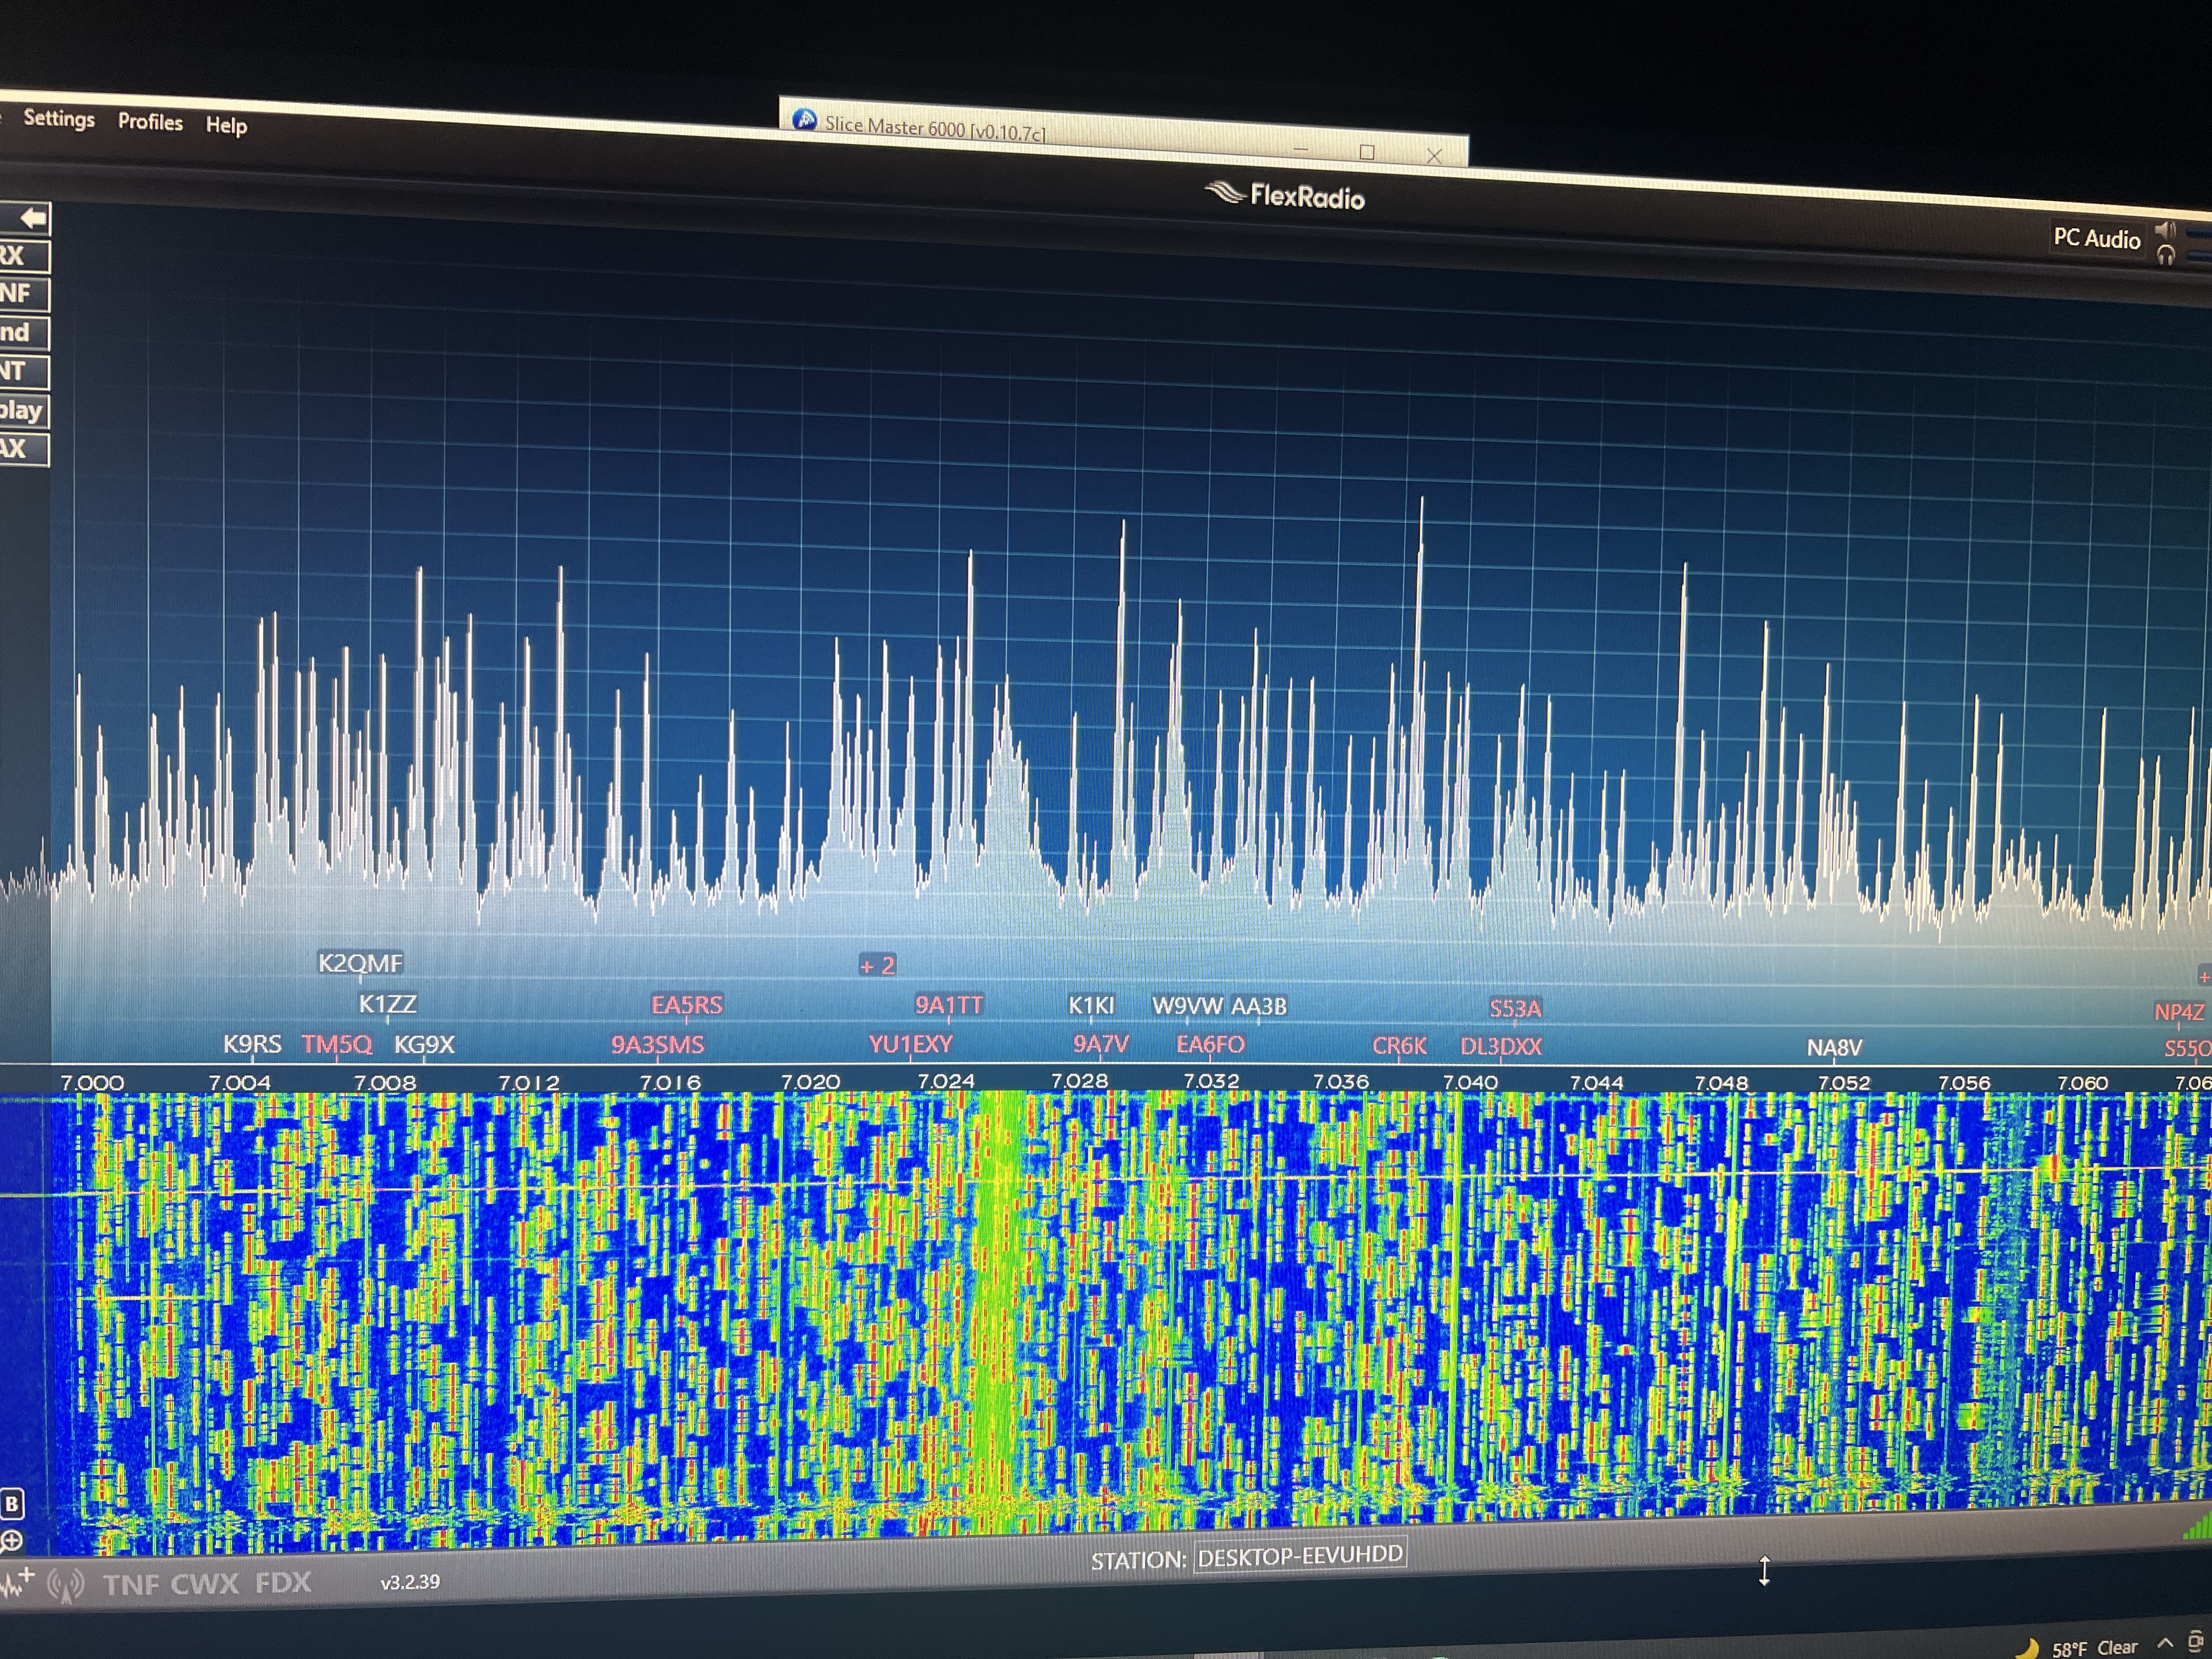Viewport: 2212px width, 1659px height.
Task: Select the W9VW spot label
Action: click(x=1187, y=1006)
